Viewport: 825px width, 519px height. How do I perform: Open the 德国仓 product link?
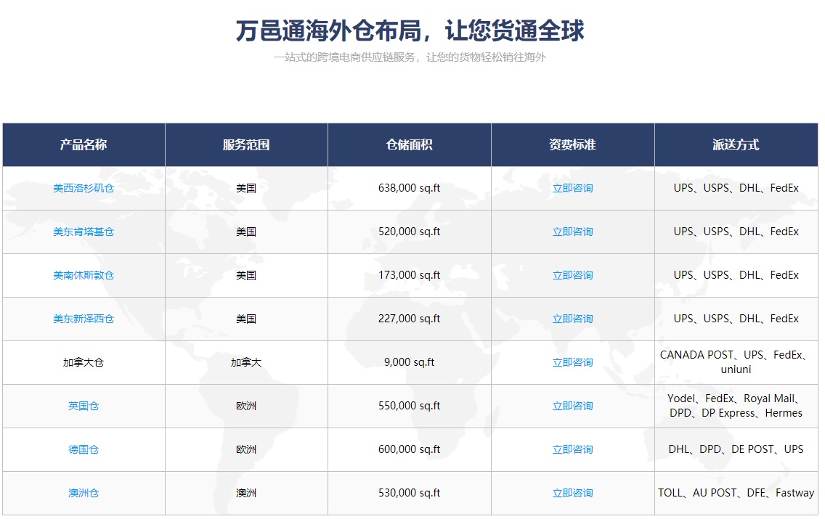[83, 449]
